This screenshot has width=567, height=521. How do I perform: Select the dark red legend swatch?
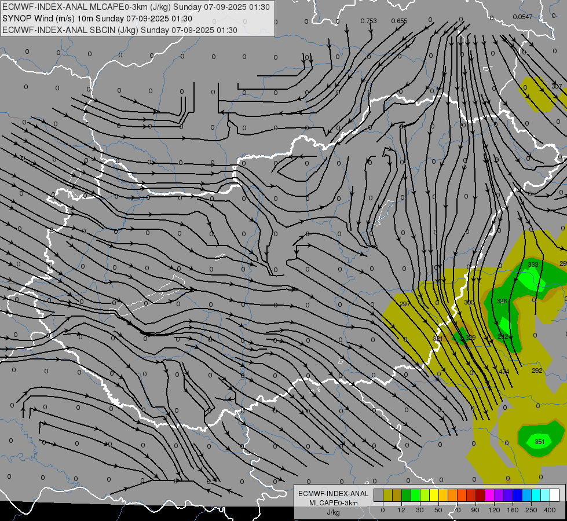coord(481,495)
